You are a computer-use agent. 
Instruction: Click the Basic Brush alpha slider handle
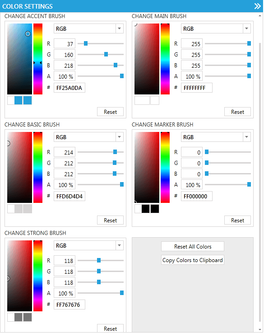pyautogui.click(x=122, y=184)
